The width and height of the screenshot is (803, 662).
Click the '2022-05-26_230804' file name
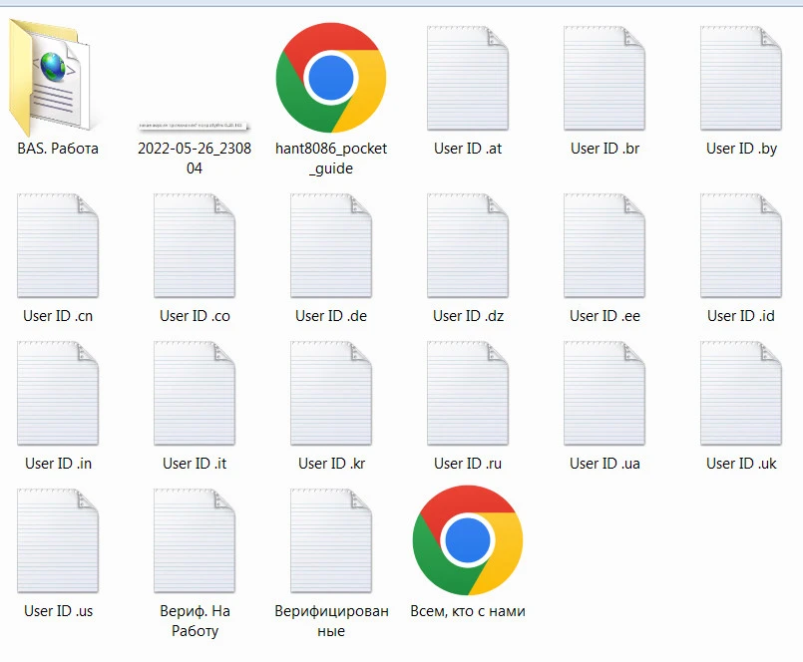195,159
